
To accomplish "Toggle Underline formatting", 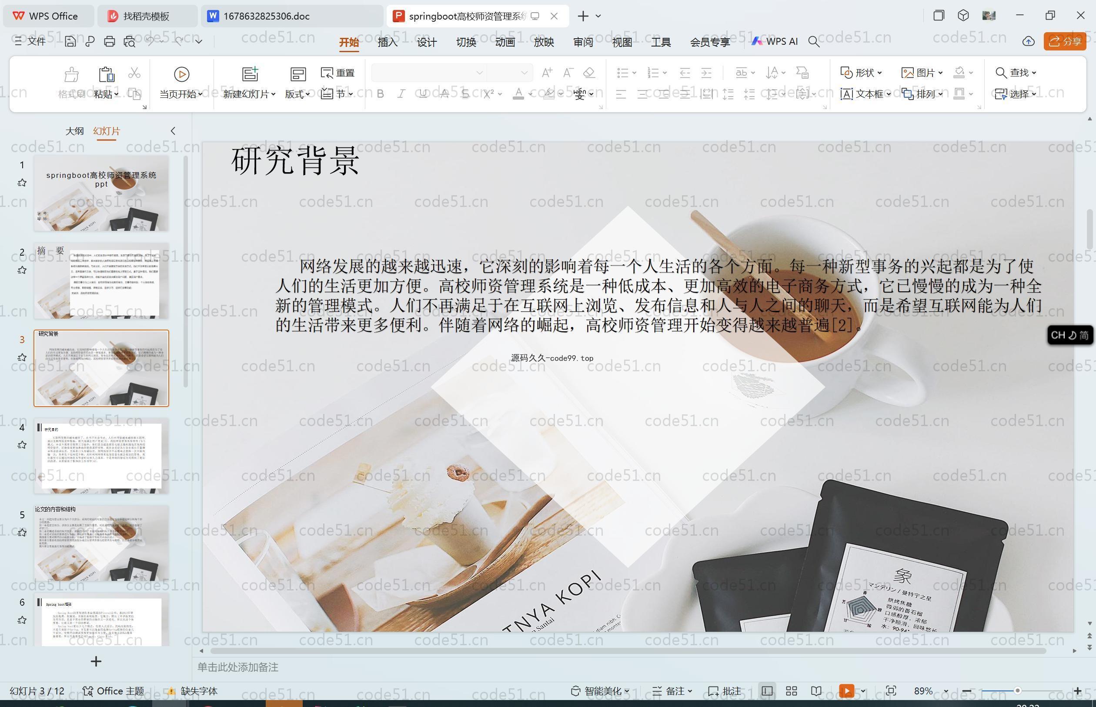I will click(x=423, y=94).
